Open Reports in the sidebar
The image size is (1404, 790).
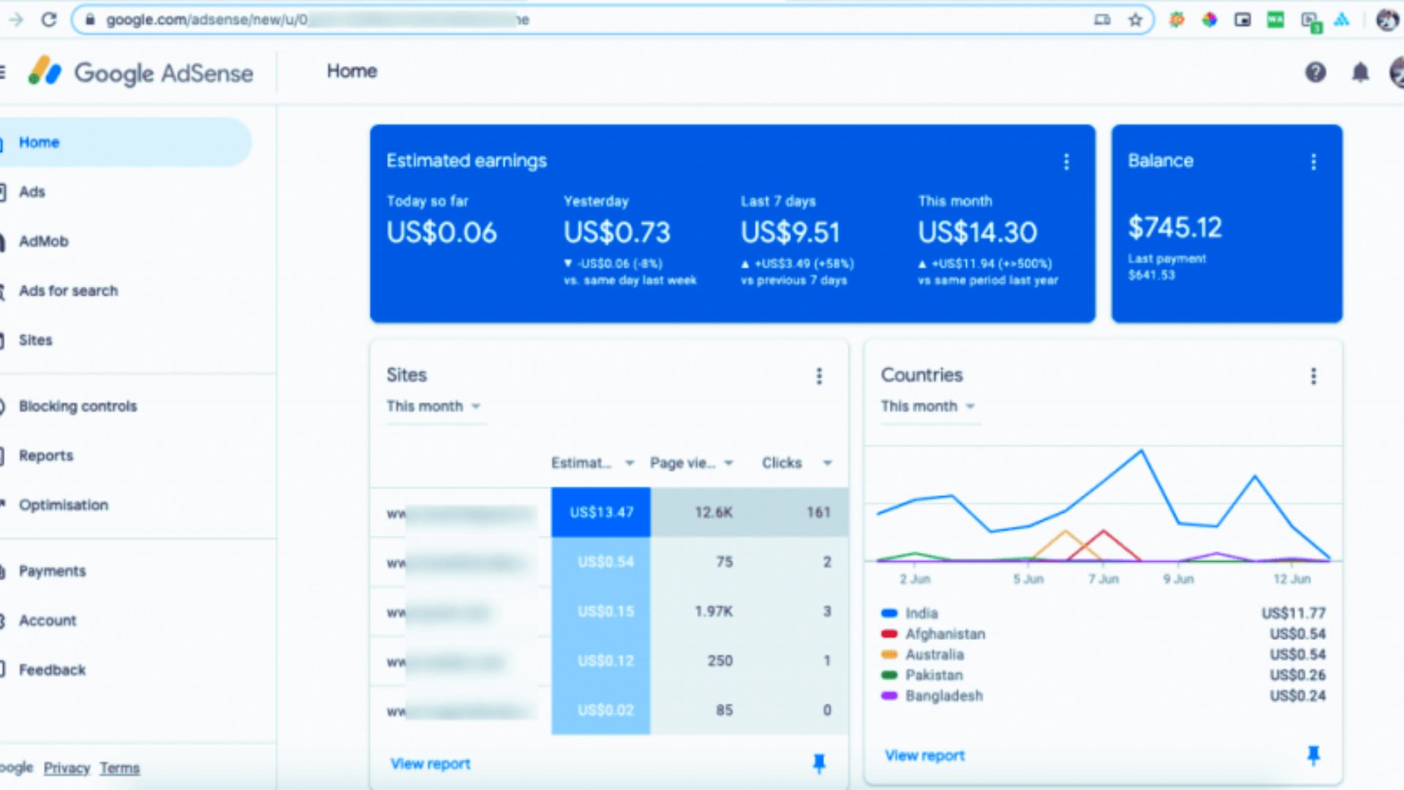click(46, 456)
